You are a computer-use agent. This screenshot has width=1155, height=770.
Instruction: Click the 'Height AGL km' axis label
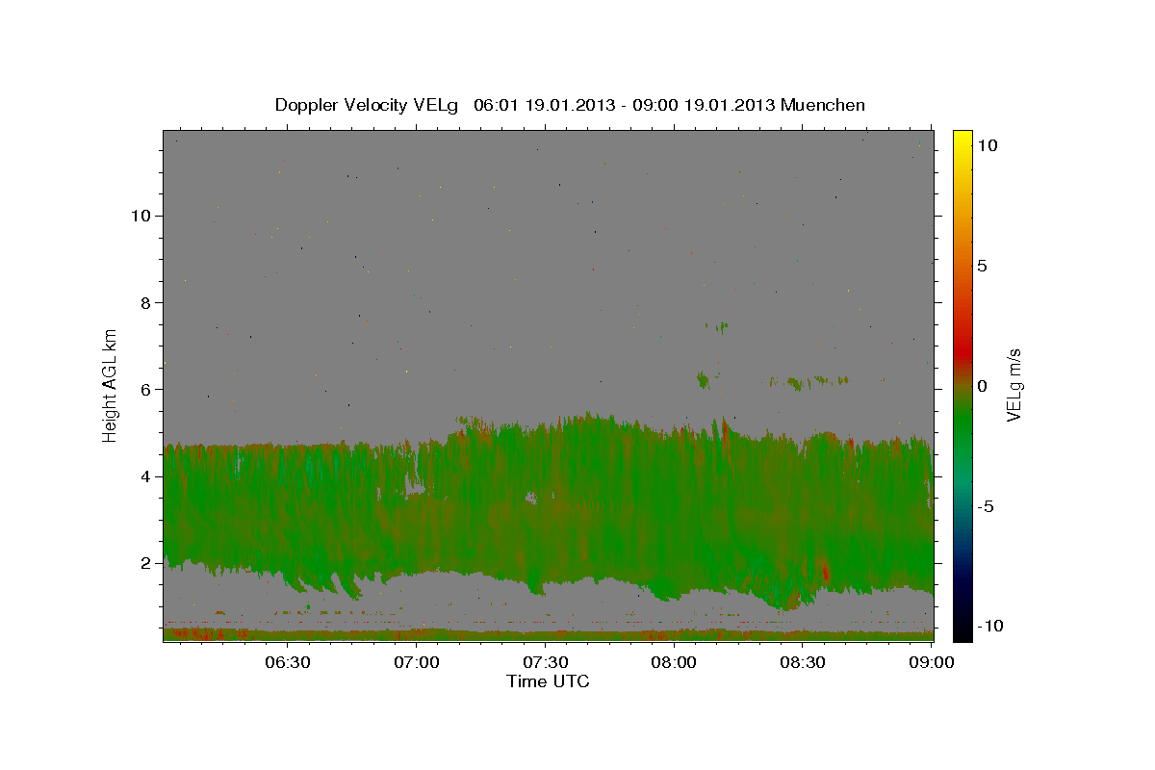[x=111, y=384]
